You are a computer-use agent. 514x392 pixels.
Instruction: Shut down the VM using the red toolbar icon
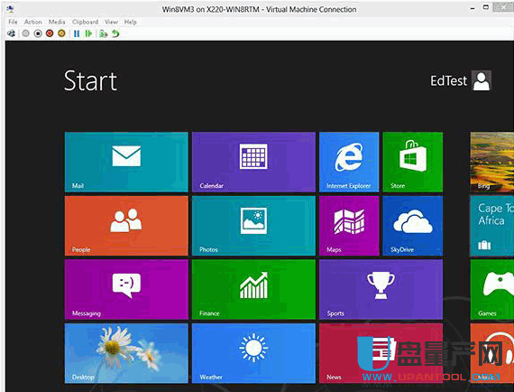50,33
